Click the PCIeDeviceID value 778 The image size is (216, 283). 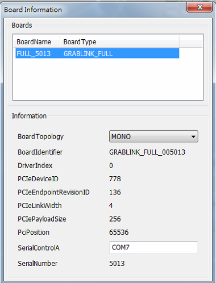coord(115,179)
